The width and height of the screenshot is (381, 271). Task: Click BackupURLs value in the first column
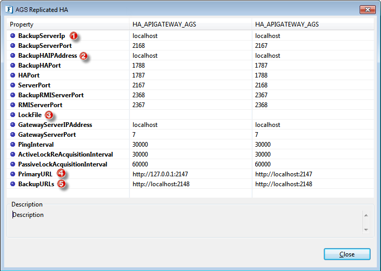(x=161, y=184)
